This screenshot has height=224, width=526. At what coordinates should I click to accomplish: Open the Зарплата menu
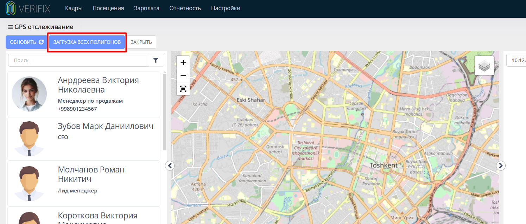(147, 8)
